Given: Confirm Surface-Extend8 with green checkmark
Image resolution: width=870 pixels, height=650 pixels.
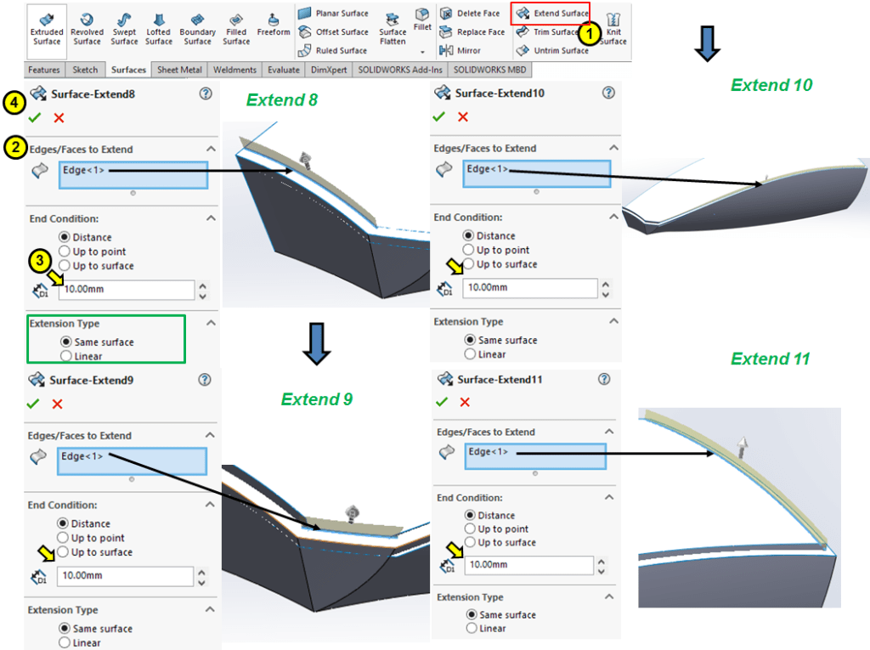Looking at the screenshot, I should coord(34,118).
